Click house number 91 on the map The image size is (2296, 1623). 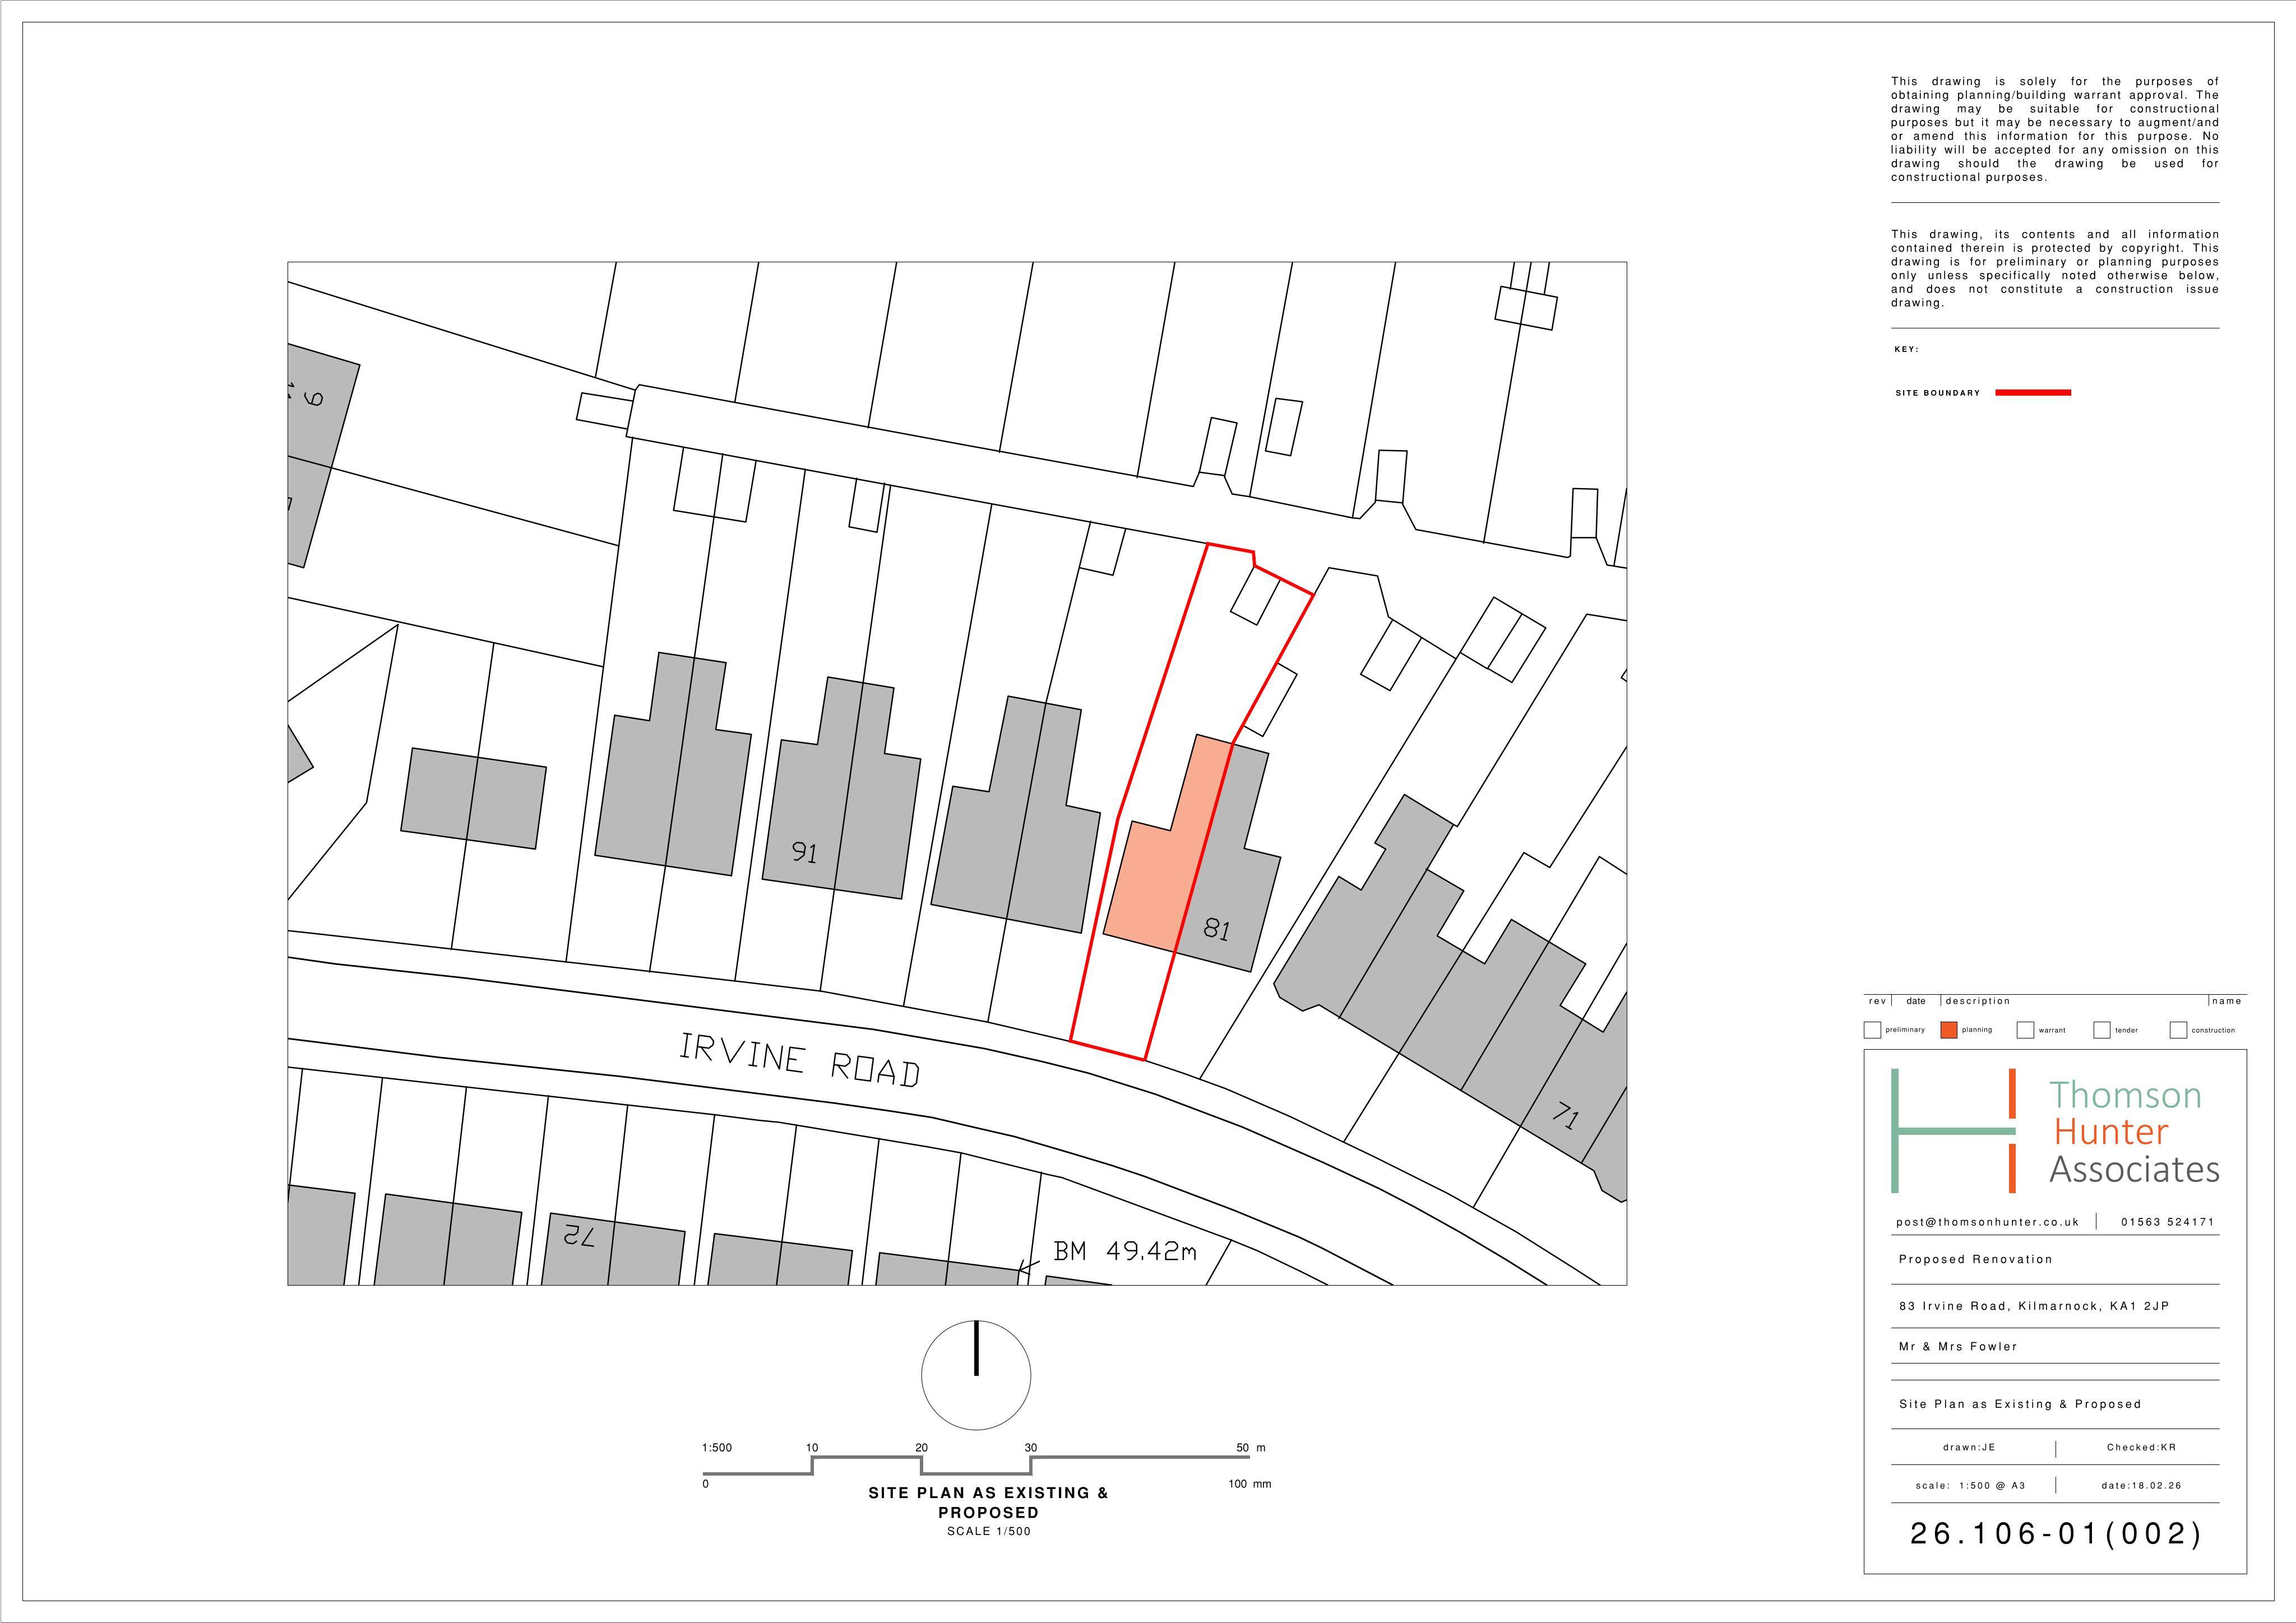point(804,852)
